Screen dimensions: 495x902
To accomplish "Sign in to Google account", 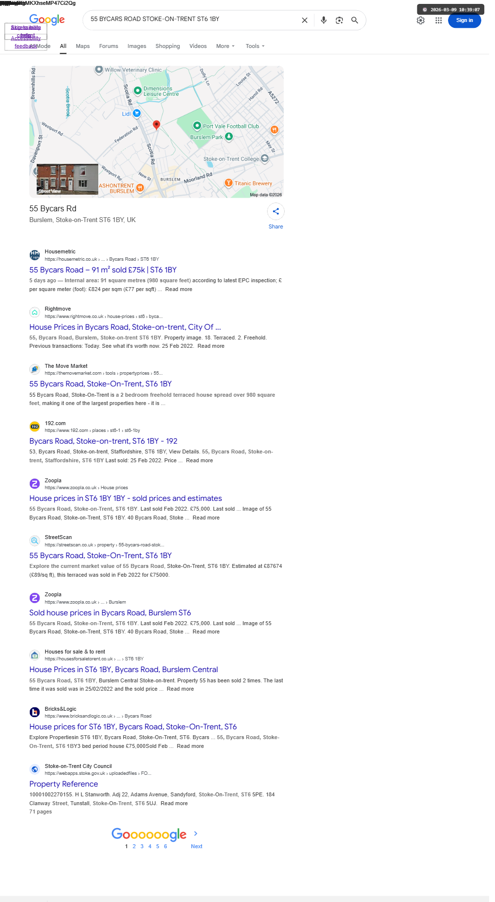I will (464, 20).
